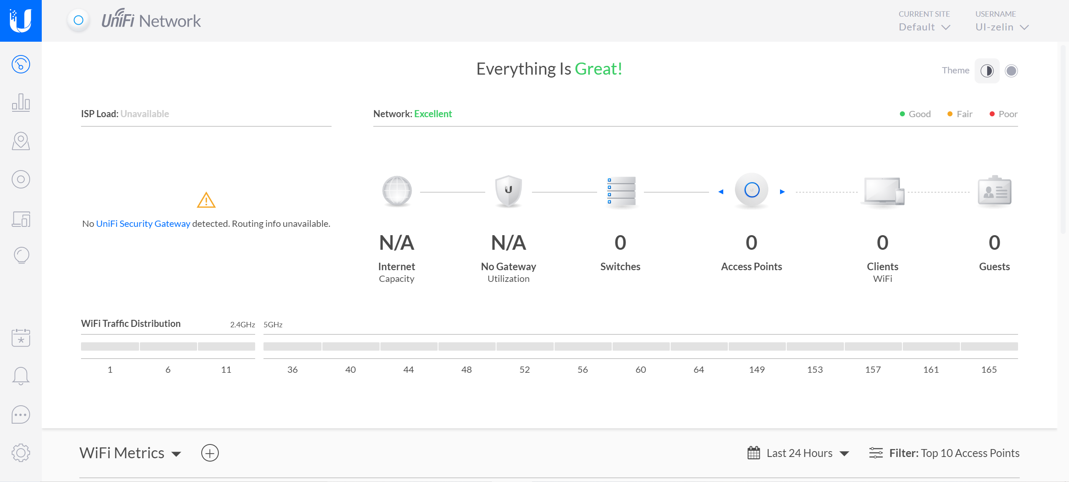Viewport: 1069px width, 482px height.
Task: Open the Clients monitor icon in sidebar
Action: (21, 218)
